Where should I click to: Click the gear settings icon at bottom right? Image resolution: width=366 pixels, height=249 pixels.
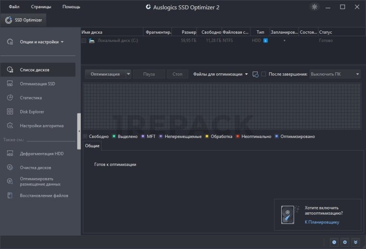coord(345,242)
